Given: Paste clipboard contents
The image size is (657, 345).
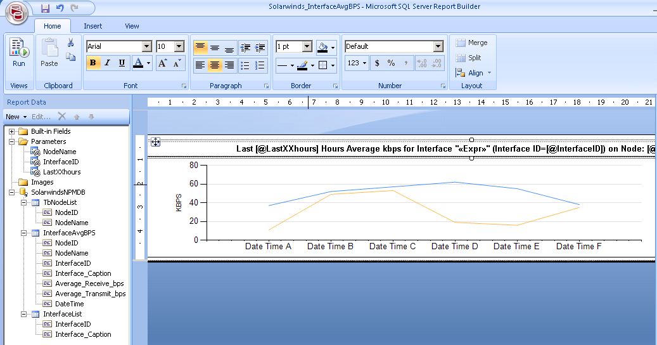Looking at the screenshot, I should (x=49, y=53).
